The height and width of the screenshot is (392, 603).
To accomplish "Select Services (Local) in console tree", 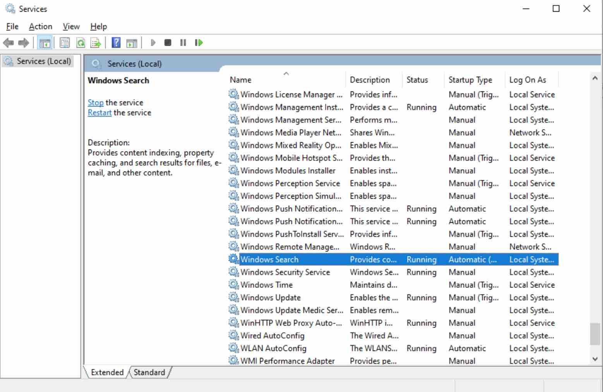I will click(38, 61).
